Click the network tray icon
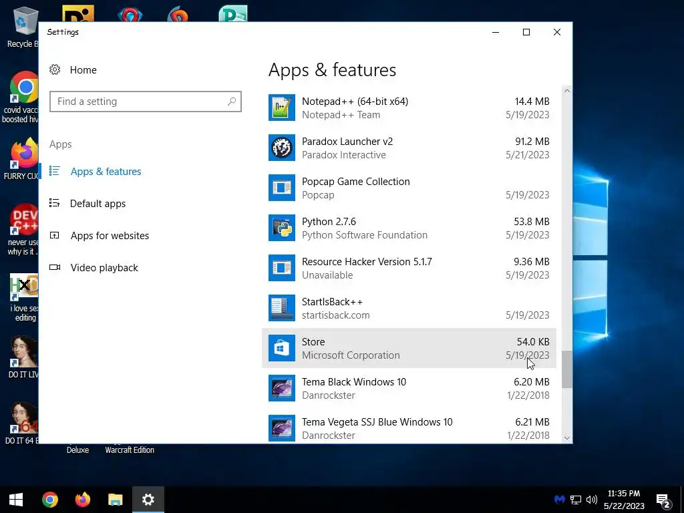Viewport: 684px width, 513px height. coord(576,500)
